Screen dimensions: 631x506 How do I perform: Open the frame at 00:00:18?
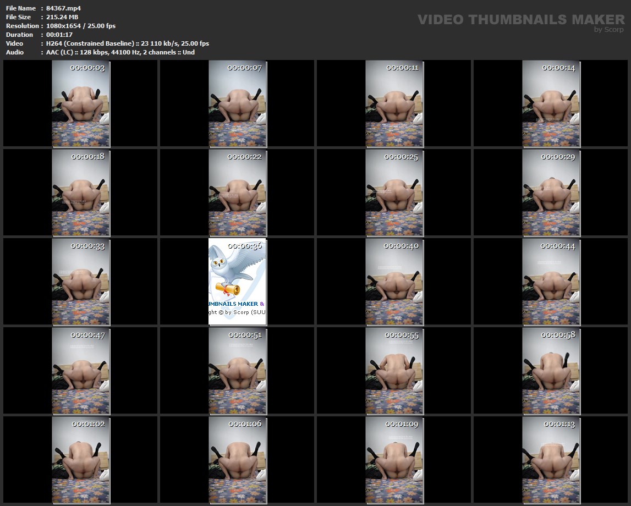pyautogui.click(x=81, y=193)
